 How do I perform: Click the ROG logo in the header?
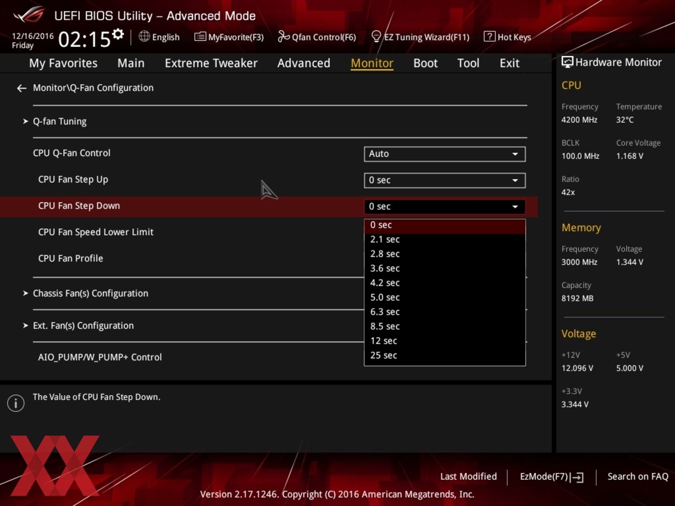(x=29, y=15)
